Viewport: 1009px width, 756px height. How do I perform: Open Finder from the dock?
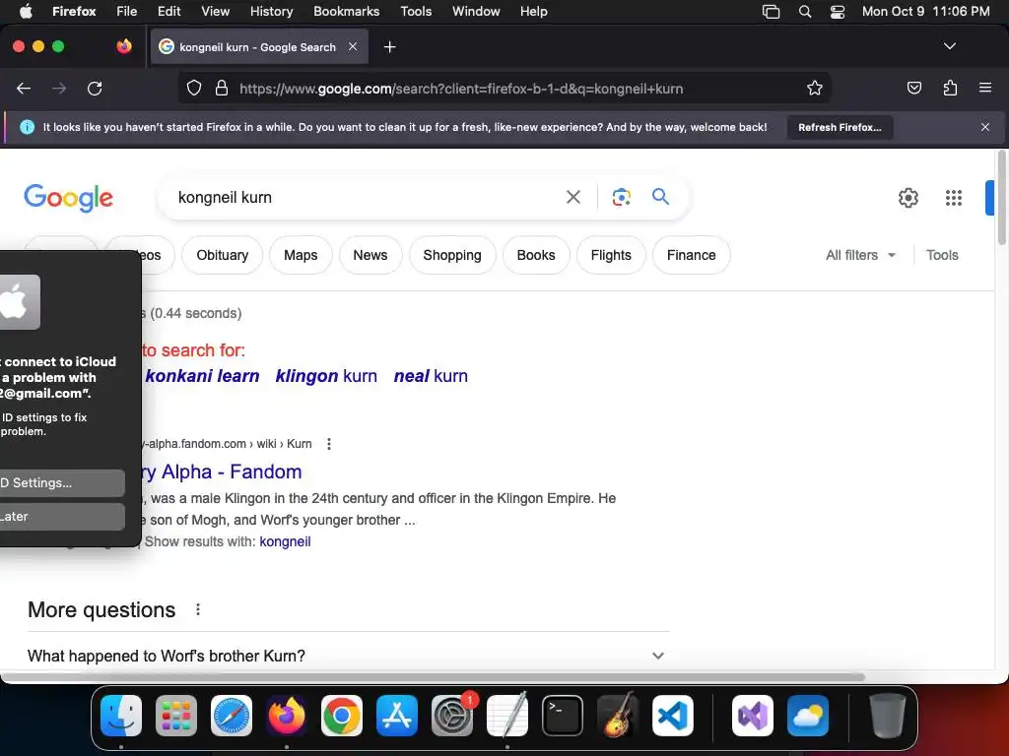click(121, 716)
